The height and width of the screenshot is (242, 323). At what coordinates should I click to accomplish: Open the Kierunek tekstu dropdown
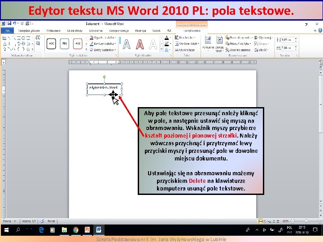click(x=185, y=38)
